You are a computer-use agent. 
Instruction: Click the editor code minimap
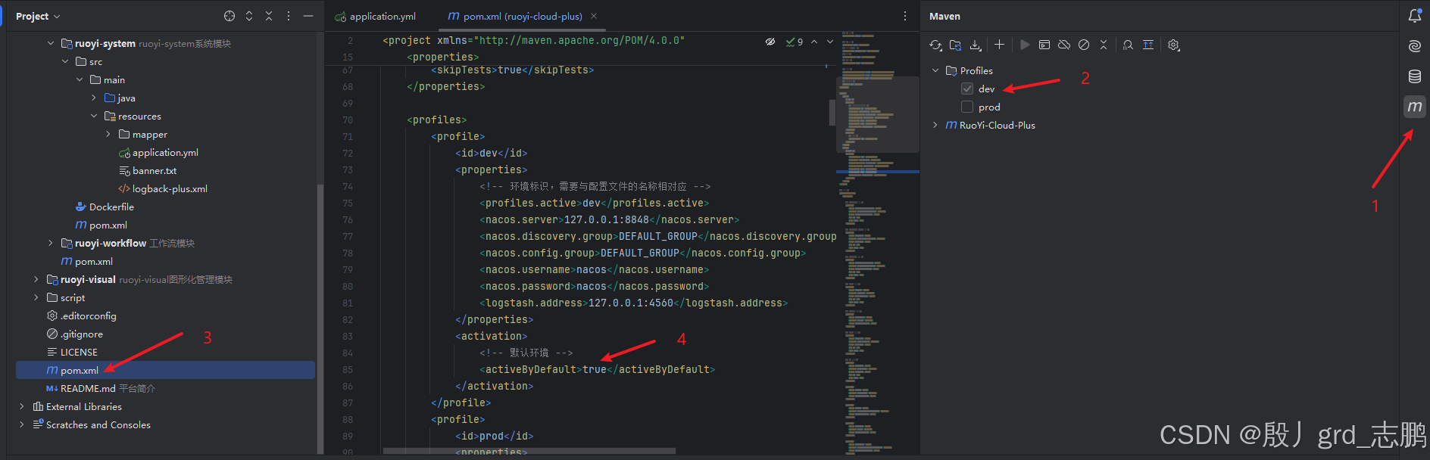pyautogui.click(x=878, y=242)
